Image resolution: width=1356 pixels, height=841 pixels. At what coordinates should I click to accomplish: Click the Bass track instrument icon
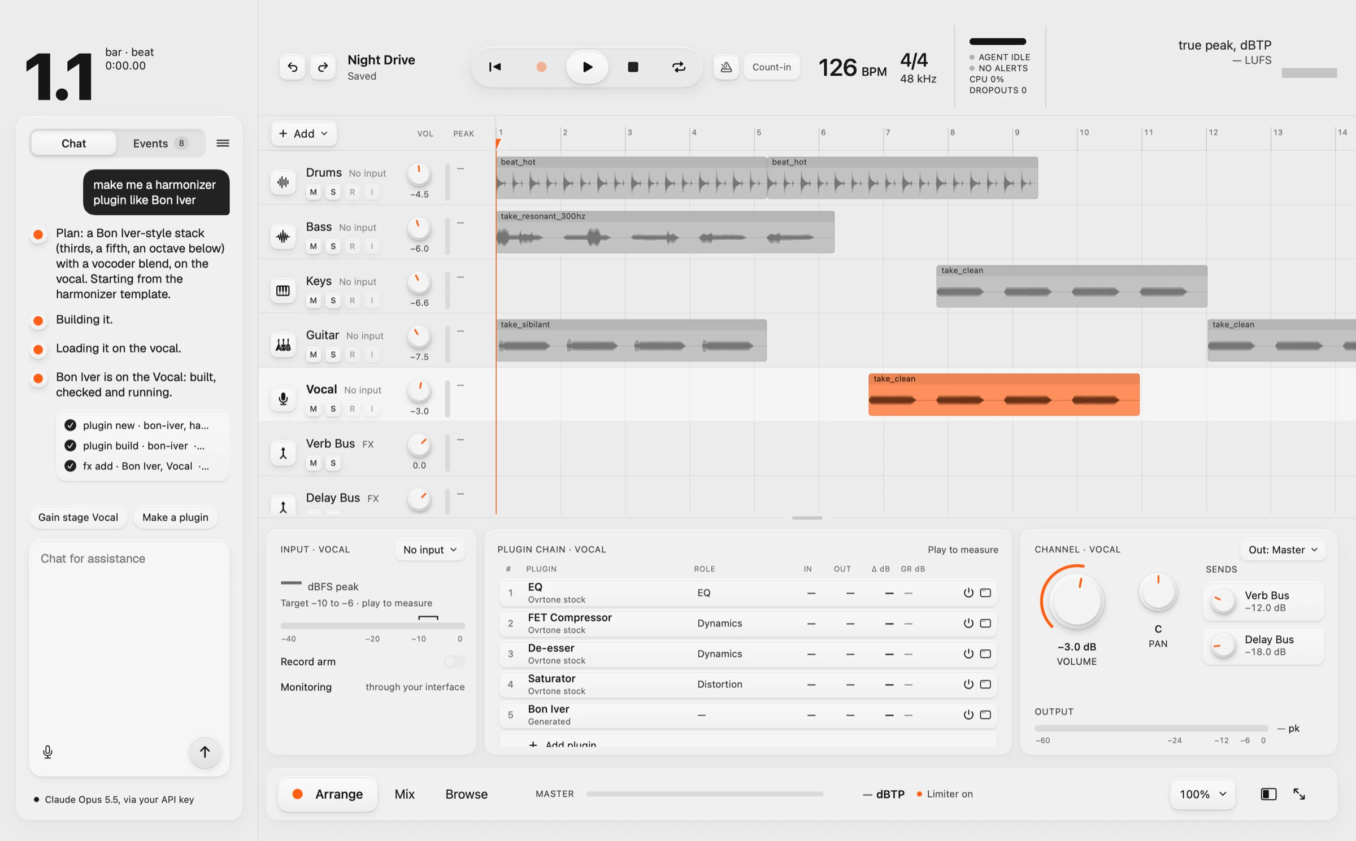click(283, 236)
